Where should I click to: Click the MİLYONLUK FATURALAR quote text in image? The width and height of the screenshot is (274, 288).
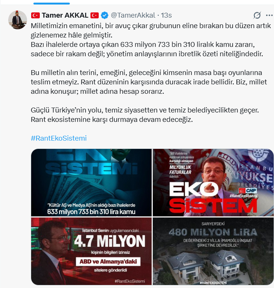coord(181,170)
